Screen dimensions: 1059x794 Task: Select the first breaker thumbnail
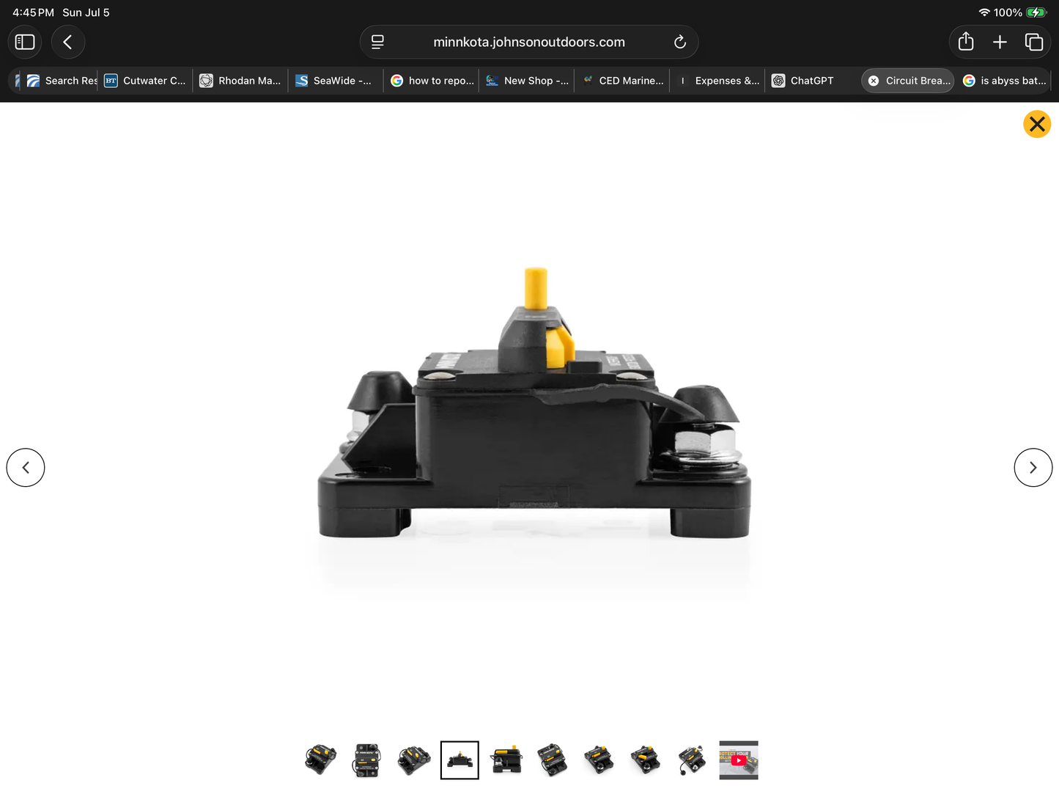coord(320,760)
